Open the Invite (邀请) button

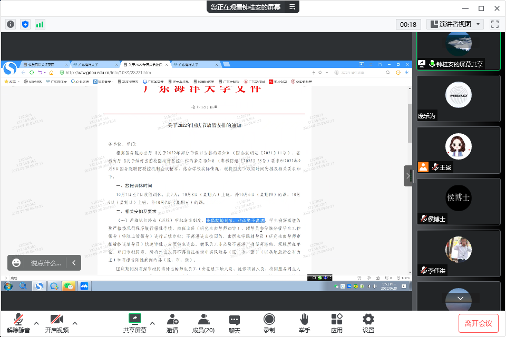(172, 323)
